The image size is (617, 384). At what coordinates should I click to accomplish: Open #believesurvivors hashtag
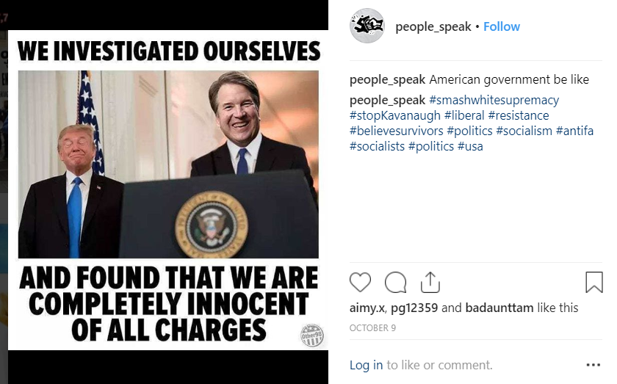click(397, 131)
